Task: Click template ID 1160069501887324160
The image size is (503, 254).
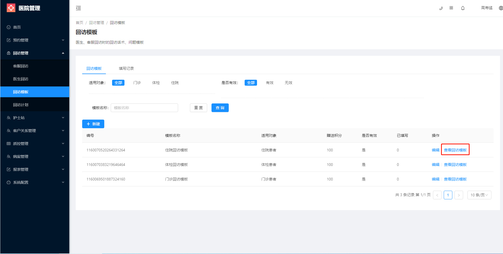Action: (x=106, y=179)
